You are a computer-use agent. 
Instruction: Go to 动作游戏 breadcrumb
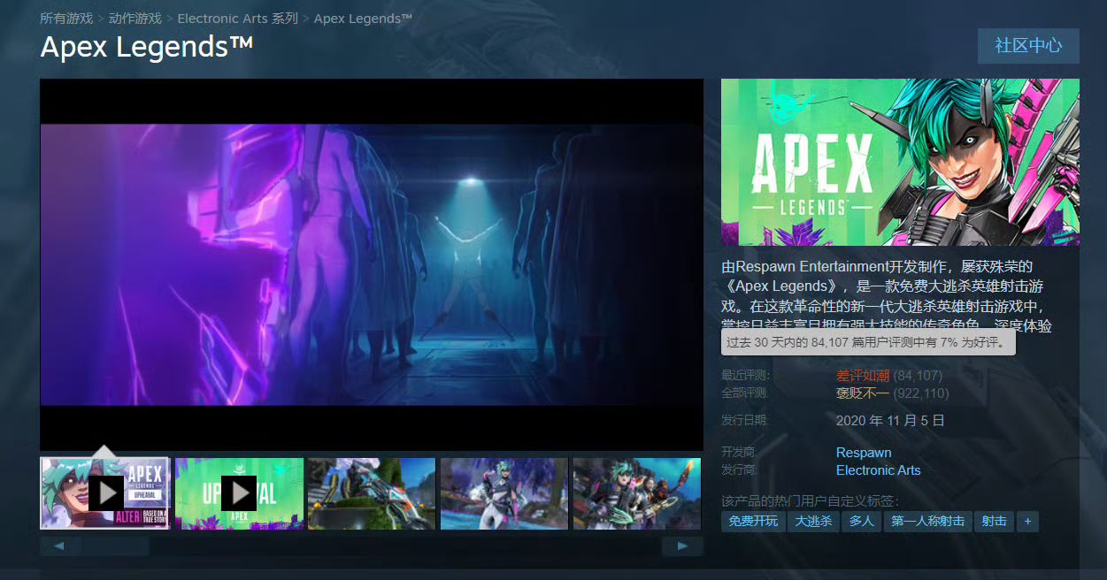pos(135,19)
